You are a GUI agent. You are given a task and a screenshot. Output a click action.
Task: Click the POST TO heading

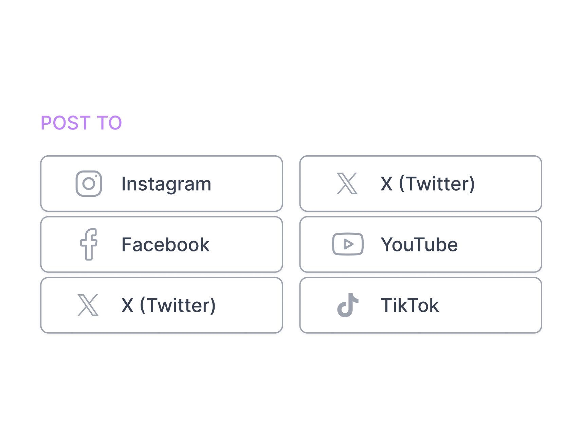[81, 123]
